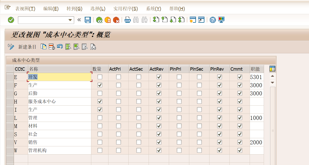This screenshot has height=165, width=309.
Task: Open Help via the question mark icon
Action: (x=213, y=20)
